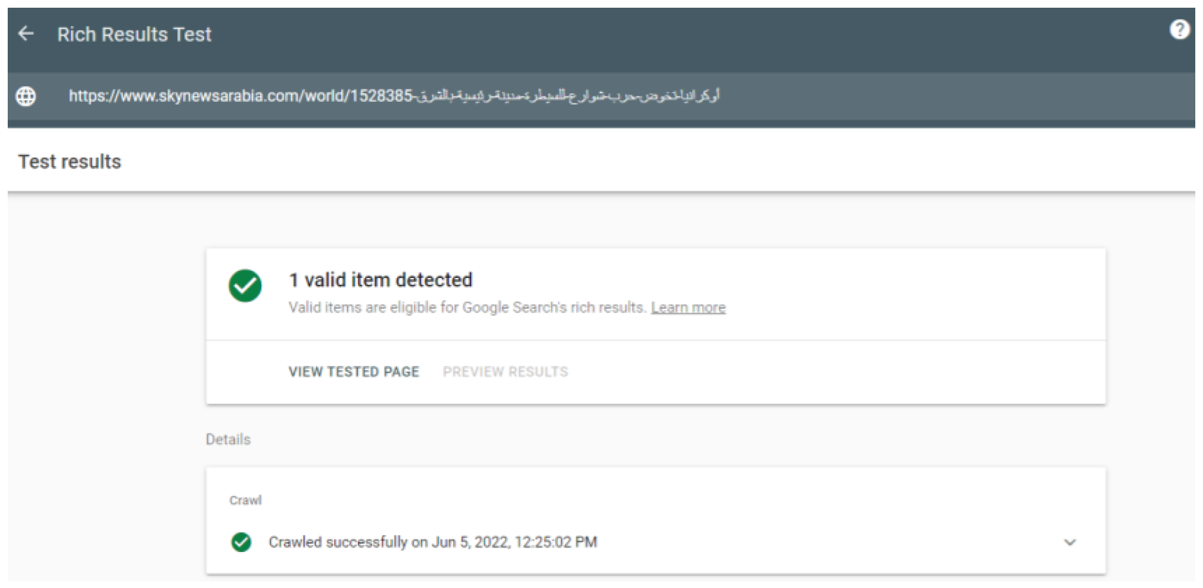Click the skynewsarabia URL field

pyautogui.click(x=394, y=96)
